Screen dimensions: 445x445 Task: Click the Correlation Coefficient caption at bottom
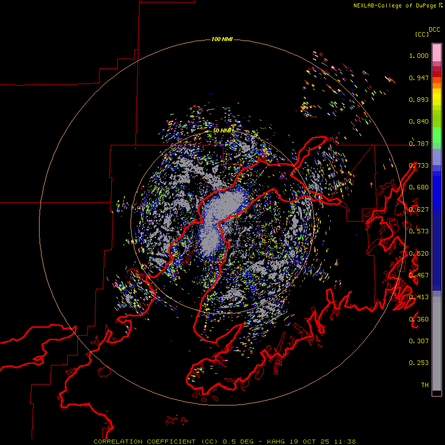tap(224, 442)
